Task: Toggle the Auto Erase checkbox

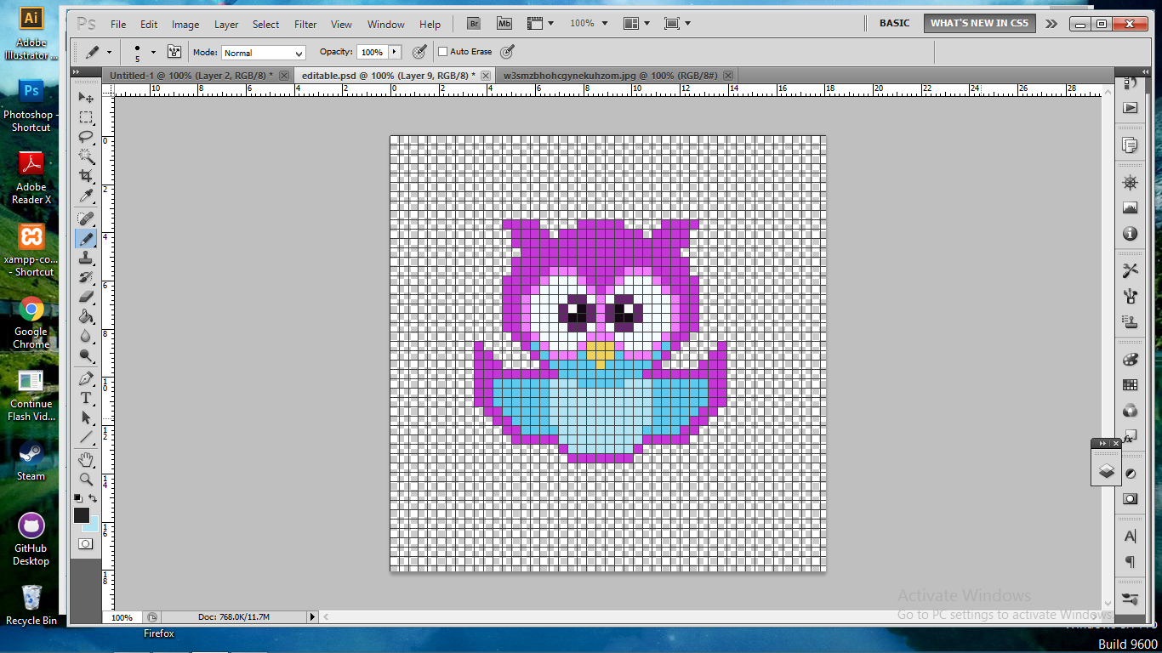Action: (x=442, y=52)
